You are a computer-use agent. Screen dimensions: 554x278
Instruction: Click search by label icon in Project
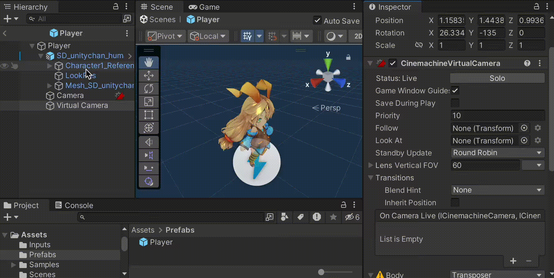pyautogui.click(x=301, y=217)
